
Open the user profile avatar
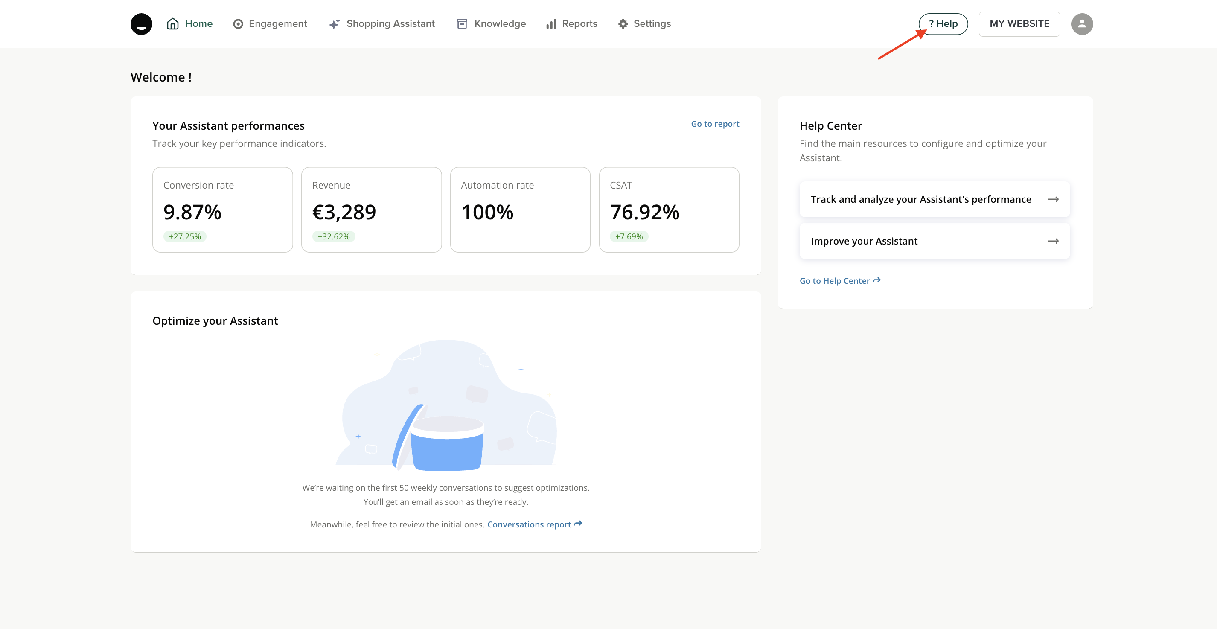click(1082, 23)
